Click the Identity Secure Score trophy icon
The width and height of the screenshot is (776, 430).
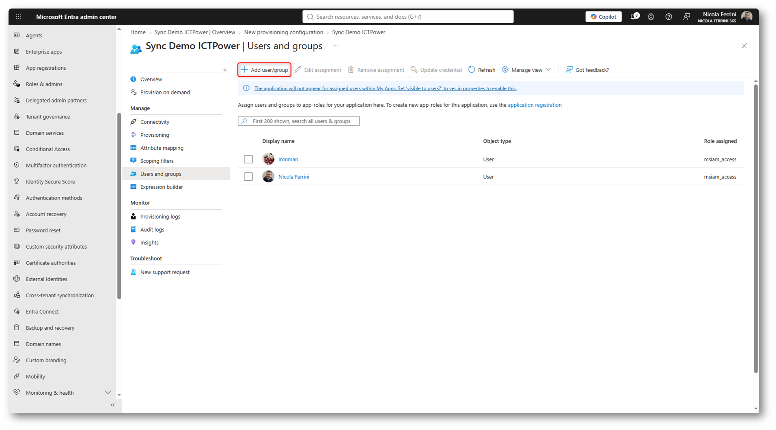point(17,181)
